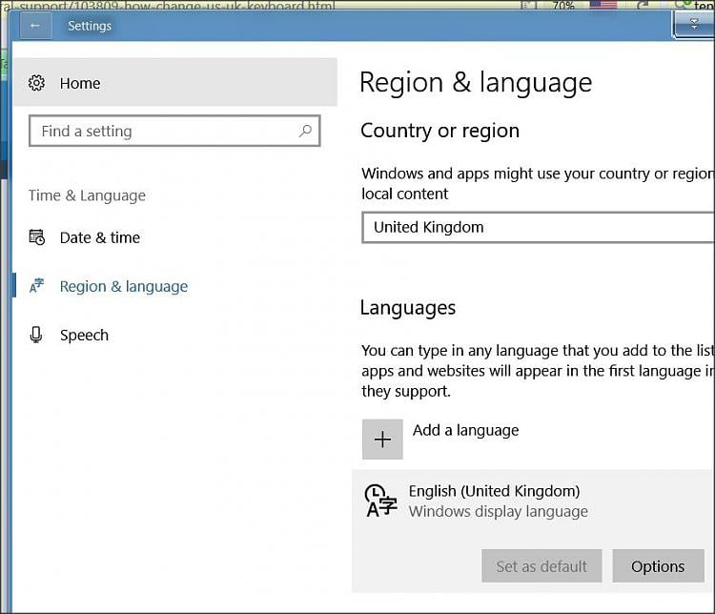Click the magnifier icon in search box
The image size is (715, 614).
coord(305,131)
